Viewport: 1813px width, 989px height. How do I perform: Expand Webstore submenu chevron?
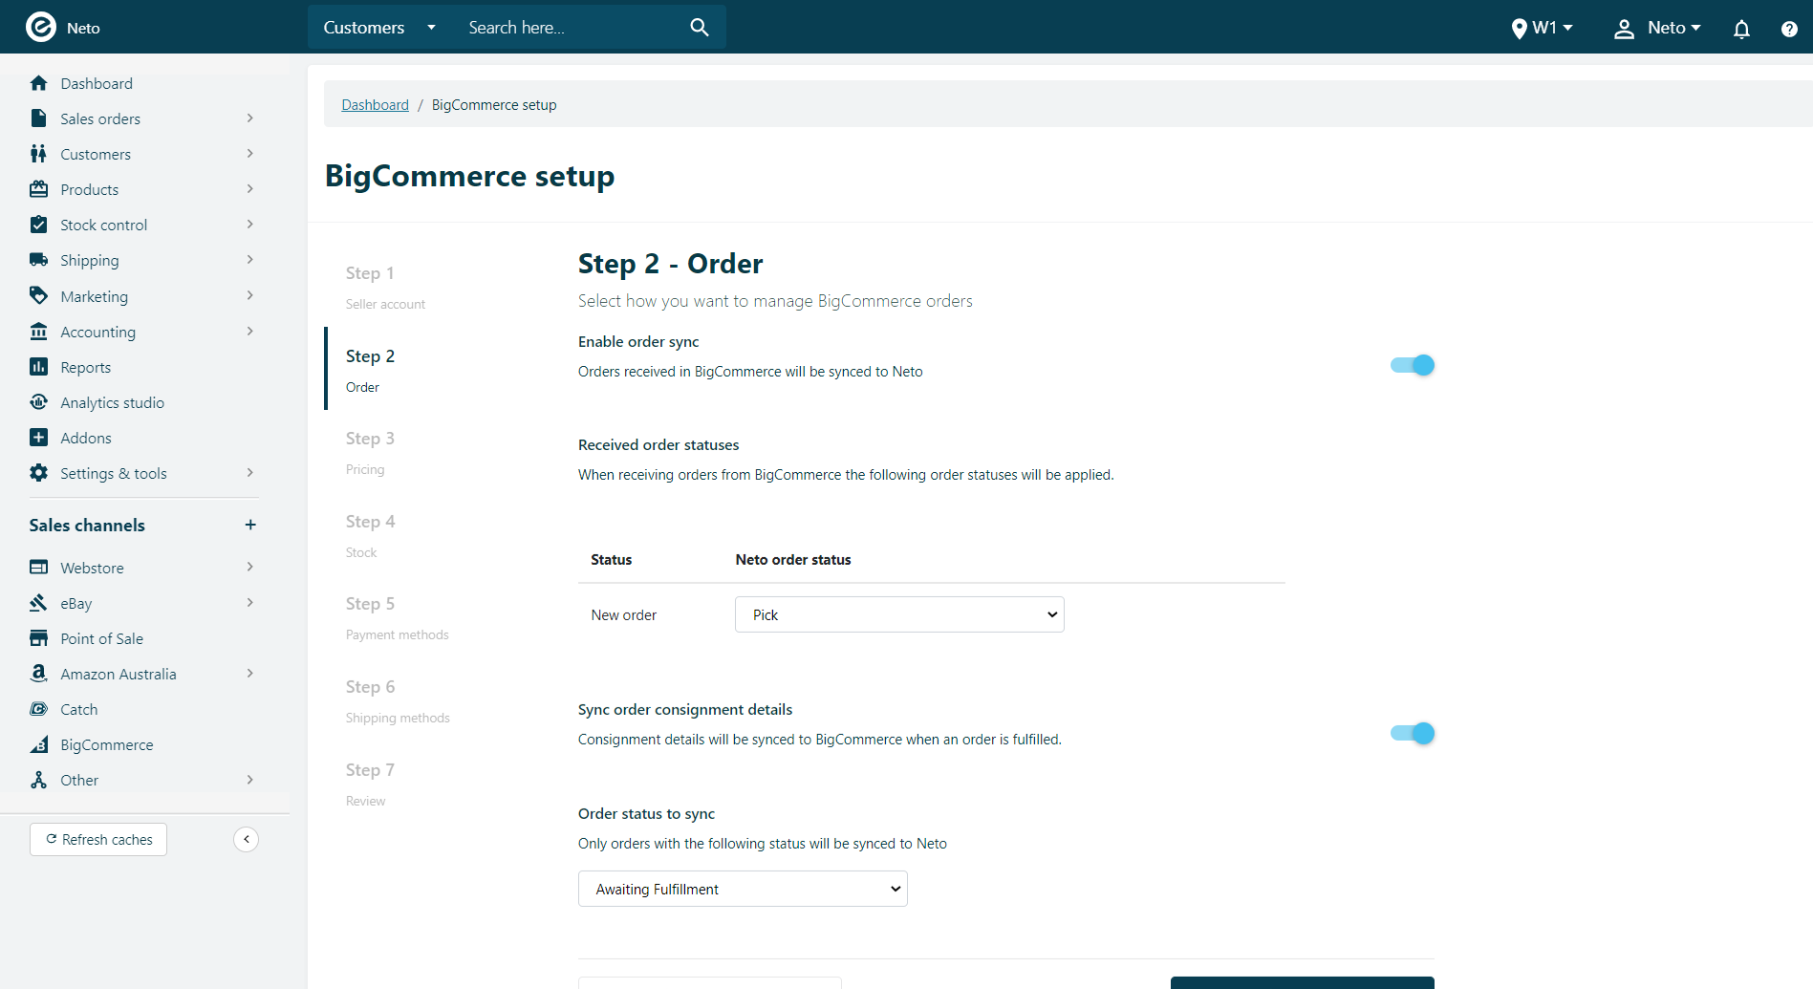pyautogui.click(x=250, y=568)
